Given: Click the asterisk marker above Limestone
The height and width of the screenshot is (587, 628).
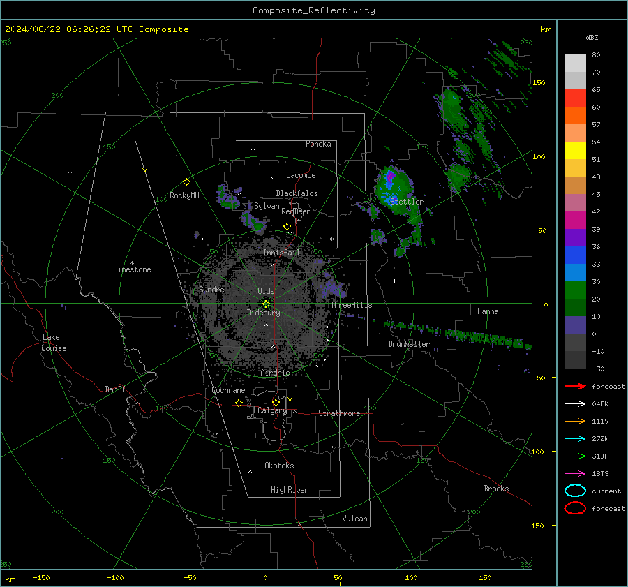Looking at the screenshot, I should [x=132, y=263].
